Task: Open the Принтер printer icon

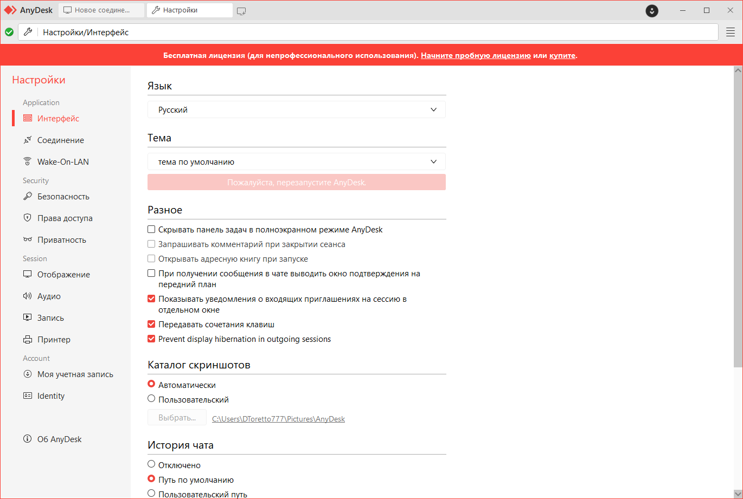Action: click(28, 339)
